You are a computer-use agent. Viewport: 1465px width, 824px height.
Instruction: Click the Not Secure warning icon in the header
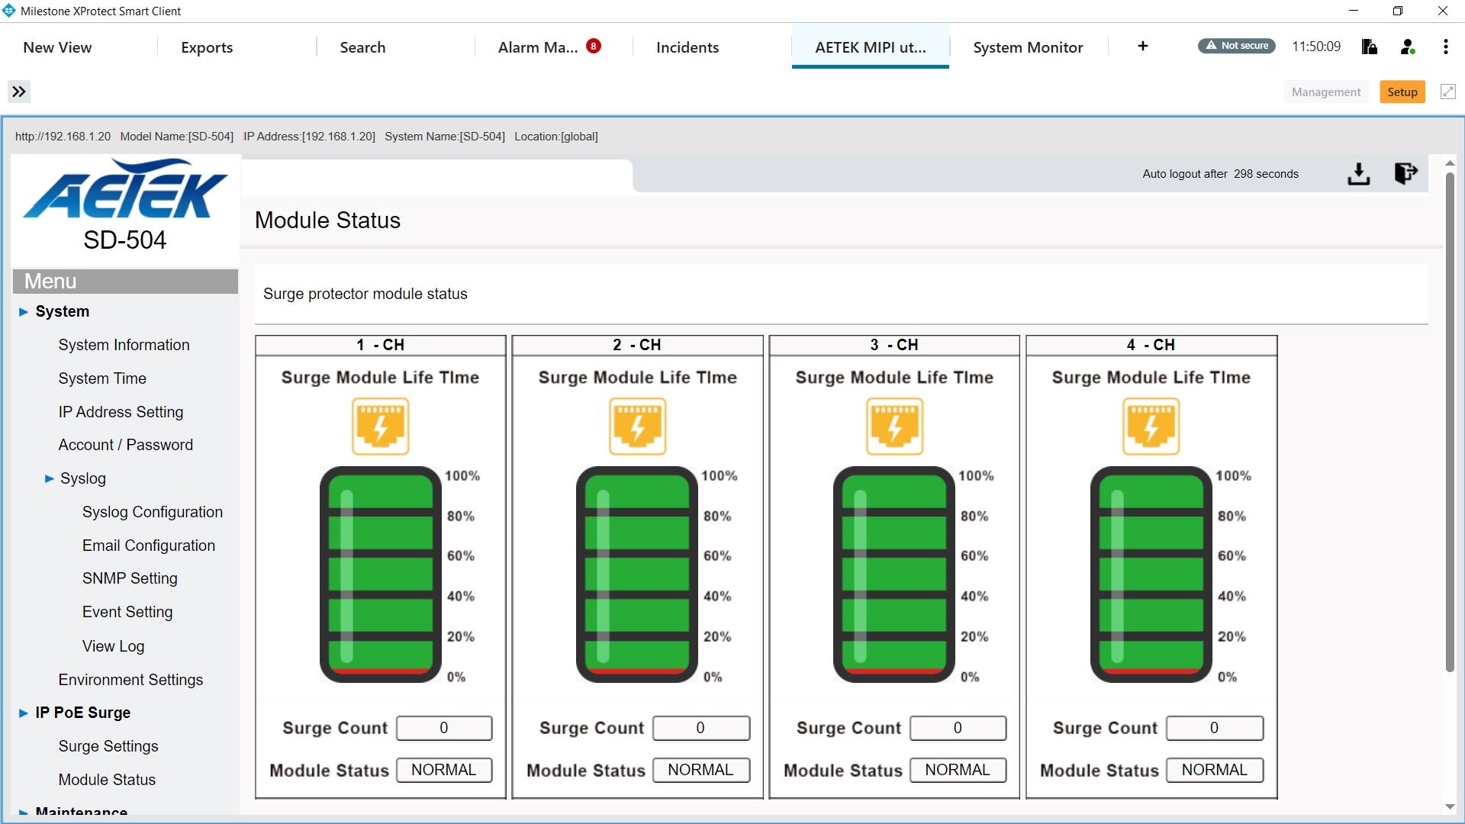[1235, 47]
